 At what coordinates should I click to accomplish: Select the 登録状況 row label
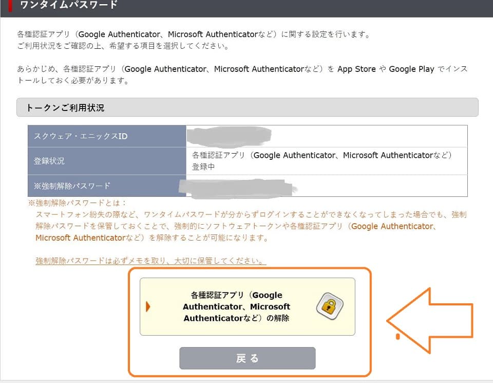[x=49, y=161]
